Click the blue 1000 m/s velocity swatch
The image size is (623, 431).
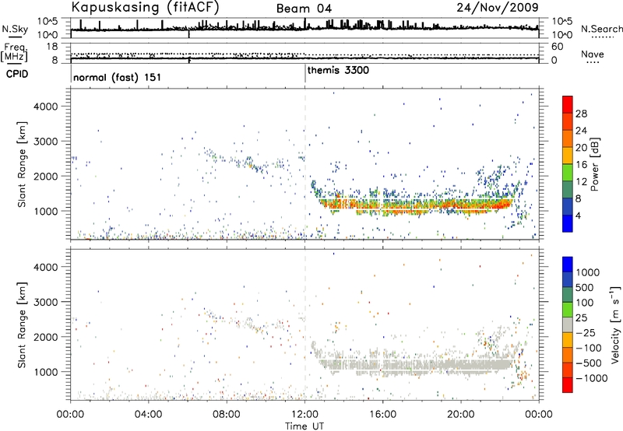click(x=568, y=265)
